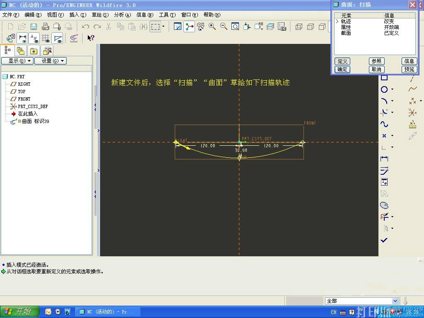Select the sketcher Circle tool
Screen dimensions: 424x318
[x=384, y=89]
